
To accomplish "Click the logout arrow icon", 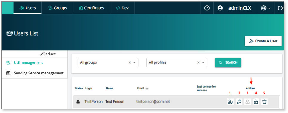I will click(x=281, y=8).
